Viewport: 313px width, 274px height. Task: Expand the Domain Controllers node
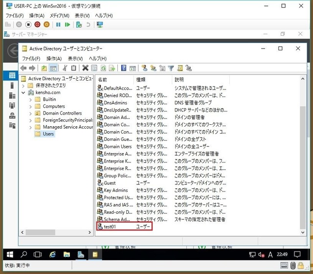pos(30,113)
